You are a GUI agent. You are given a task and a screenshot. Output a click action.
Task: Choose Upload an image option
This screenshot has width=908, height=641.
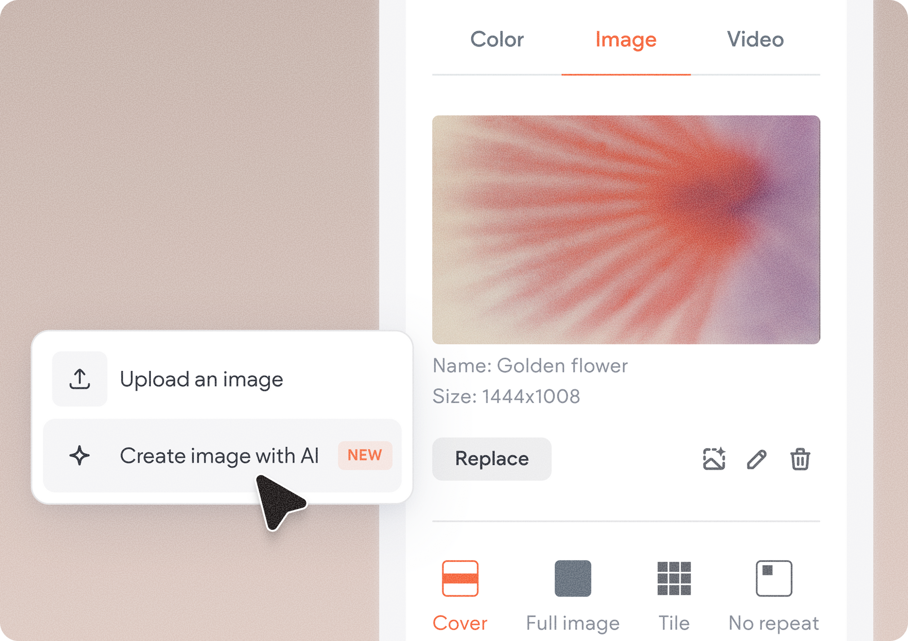coord(222,379)
